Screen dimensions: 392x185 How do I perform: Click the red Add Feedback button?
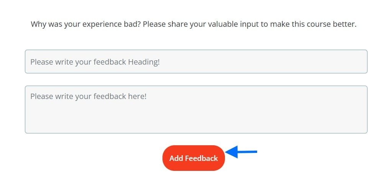pyautogui.click(x=194, y=158)
